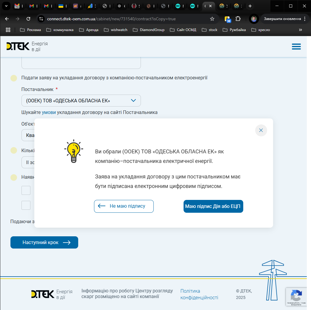Go back with the browser back arrow
Screen dimensions: 311x310
click(x=7, y=19)
